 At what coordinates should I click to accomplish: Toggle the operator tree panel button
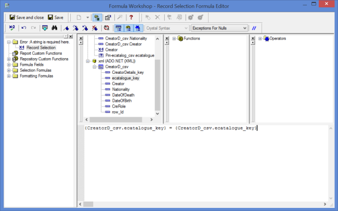click(138, 28)
